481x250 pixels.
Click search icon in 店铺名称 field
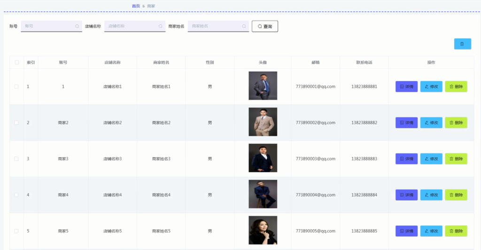coord(161,26)
